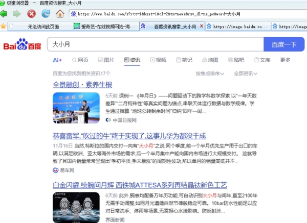The width and height of the screenshot is (307, 223).
Task: Click the browser back arrow button
Action: [5, 14]
